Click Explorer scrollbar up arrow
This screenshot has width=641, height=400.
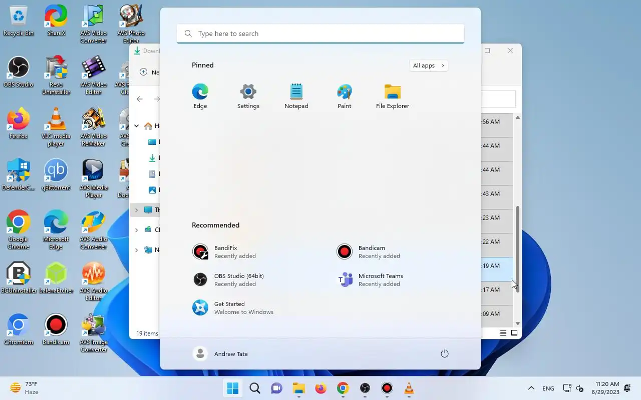518,117
